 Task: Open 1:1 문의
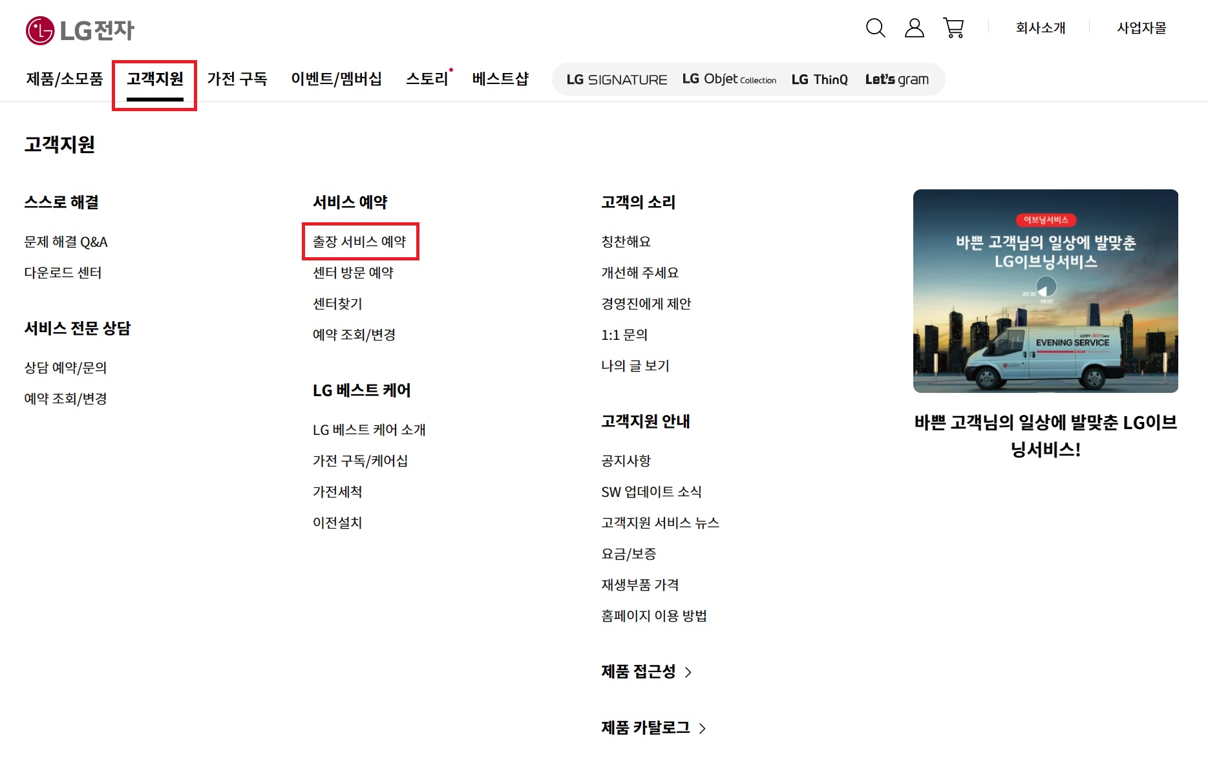[x=624, y=335]
